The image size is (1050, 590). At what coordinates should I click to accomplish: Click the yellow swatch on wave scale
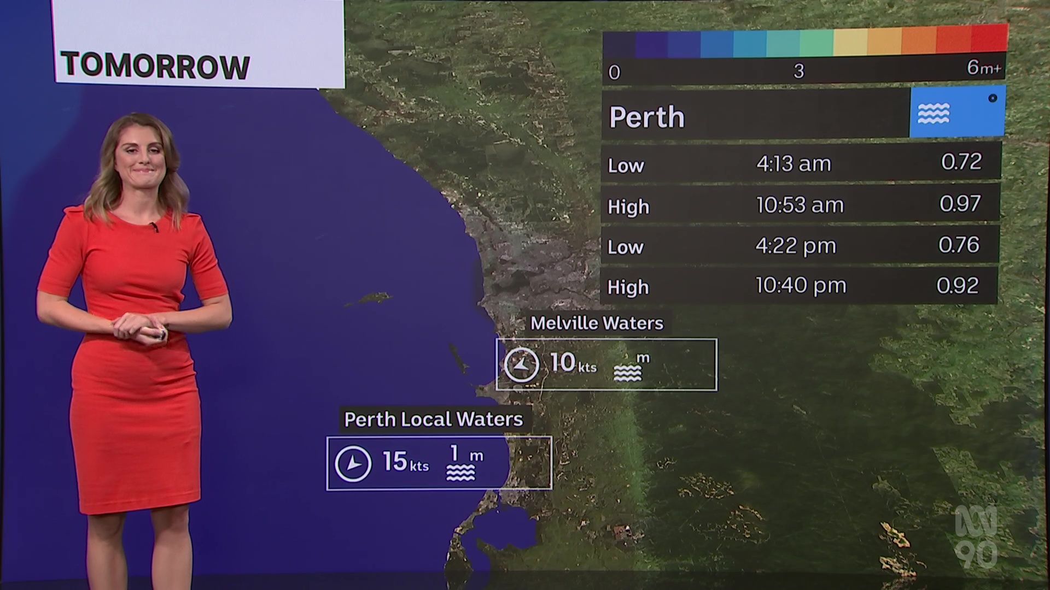point(850,43)
